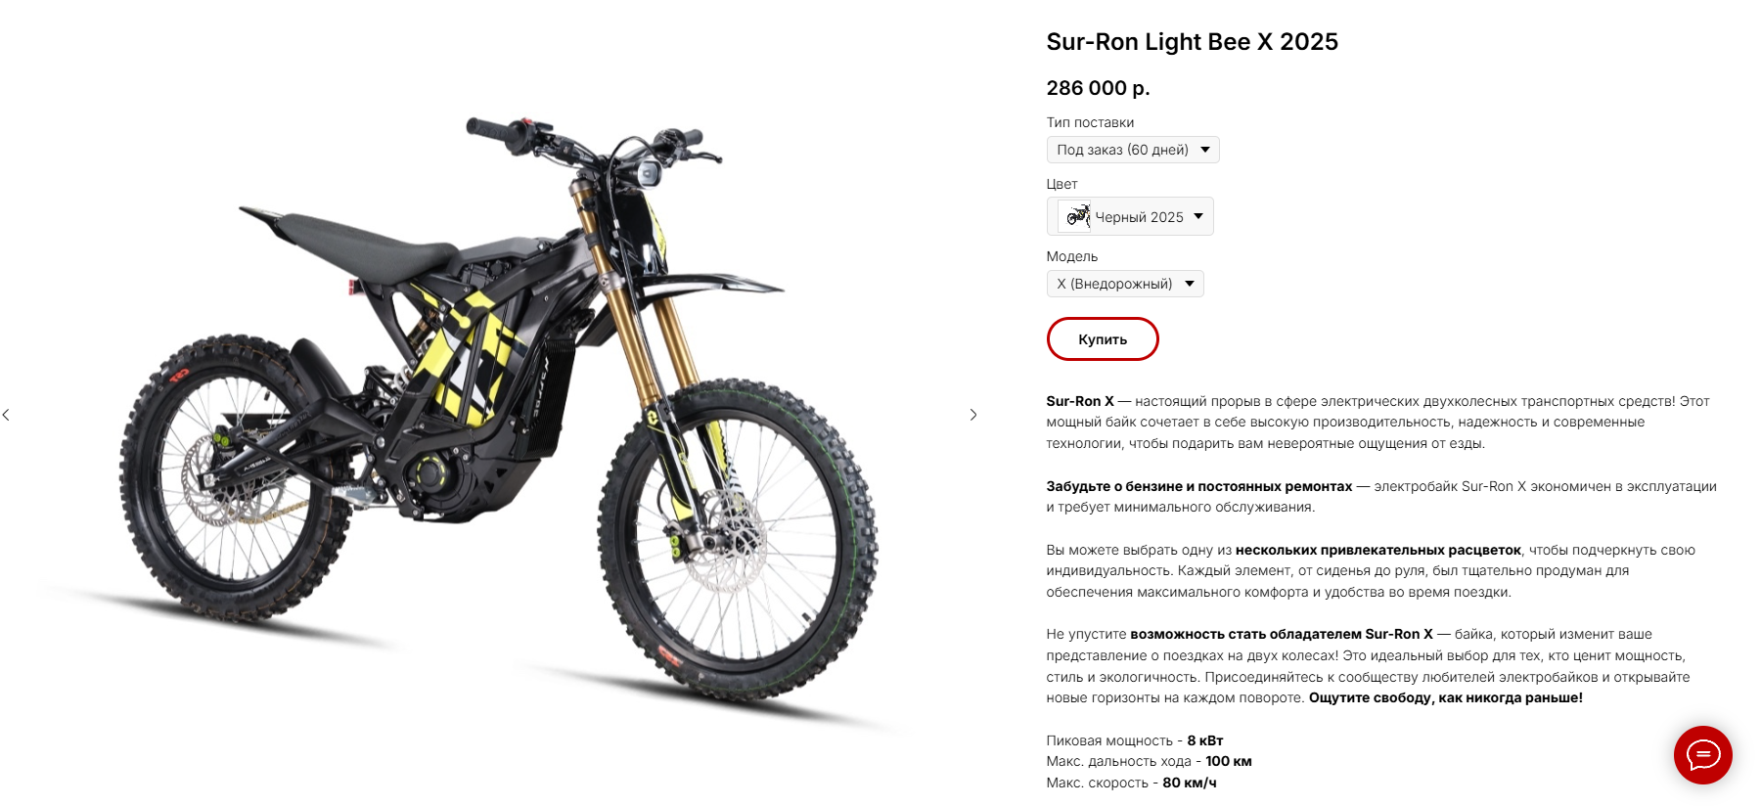The width and height of the screenshot is (1761, 806).
Task: Click the arrow on the Тип поставки selector
Action: point(1205,150)
